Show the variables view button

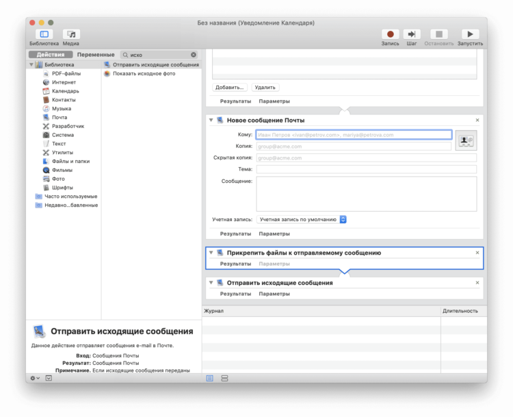pos(224,379)
